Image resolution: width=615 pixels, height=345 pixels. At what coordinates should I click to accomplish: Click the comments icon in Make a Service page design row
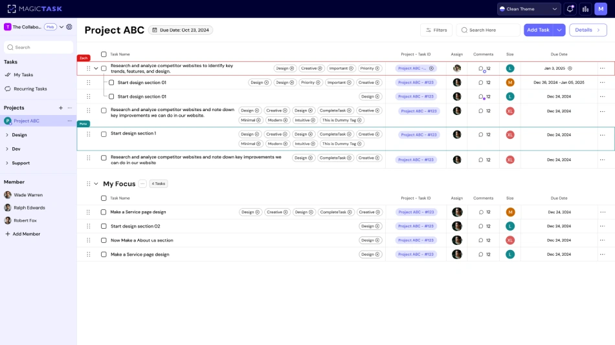[x=480, y=212]
